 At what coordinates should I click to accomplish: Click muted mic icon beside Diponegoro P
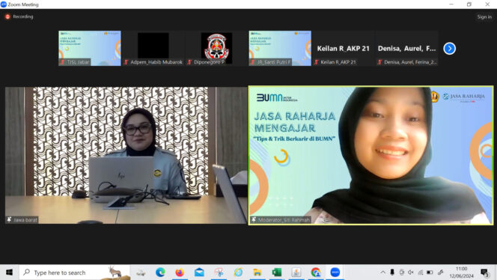point(189,62)
